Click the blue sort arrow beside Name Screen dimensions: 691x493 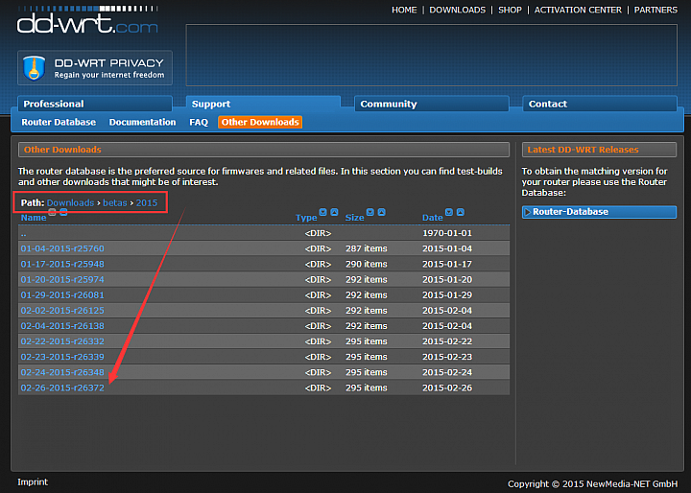coord(63,212)
